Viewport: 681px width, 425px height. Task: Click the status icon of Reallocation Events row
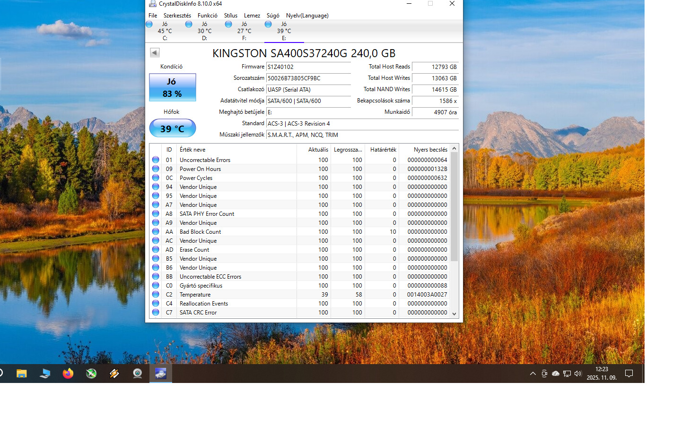pos(156,304)
